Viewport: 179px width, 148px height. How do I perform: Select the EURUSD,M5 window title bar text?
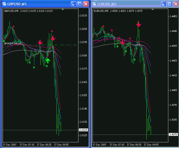(107, 4)
